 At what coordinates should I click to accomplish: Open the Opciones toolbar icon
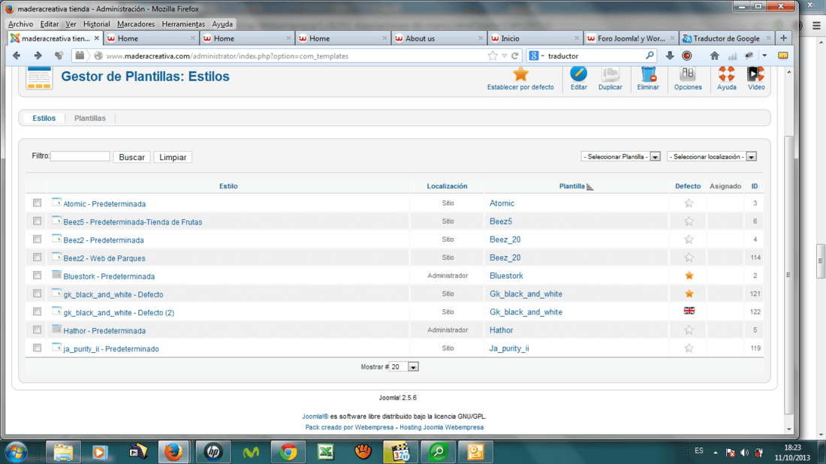688,74
